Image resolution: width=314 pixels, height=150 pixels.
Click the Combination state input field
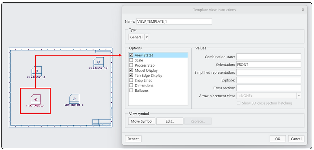(x=268, y=57)
